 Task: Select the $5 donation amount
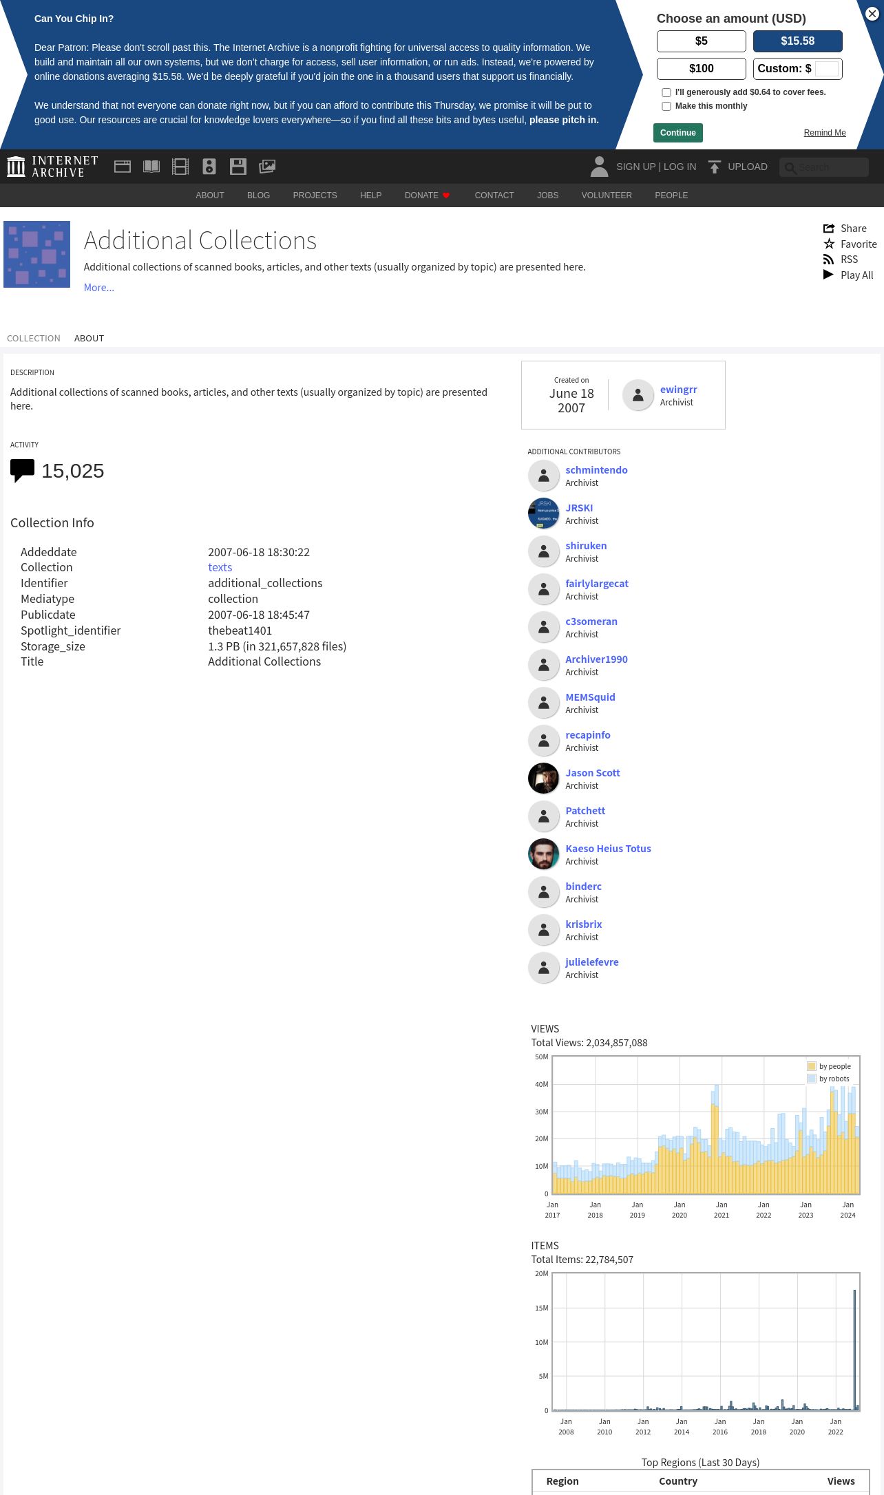pos(702,41)
